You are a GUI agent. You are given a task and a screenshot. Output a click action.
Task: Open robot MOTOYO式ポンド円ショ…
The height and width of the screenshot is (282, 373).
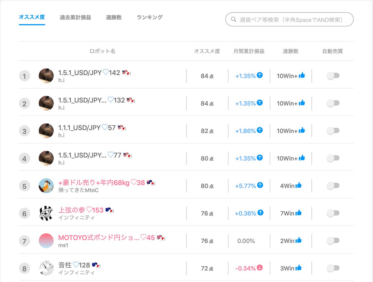click(x=99, y=237)
